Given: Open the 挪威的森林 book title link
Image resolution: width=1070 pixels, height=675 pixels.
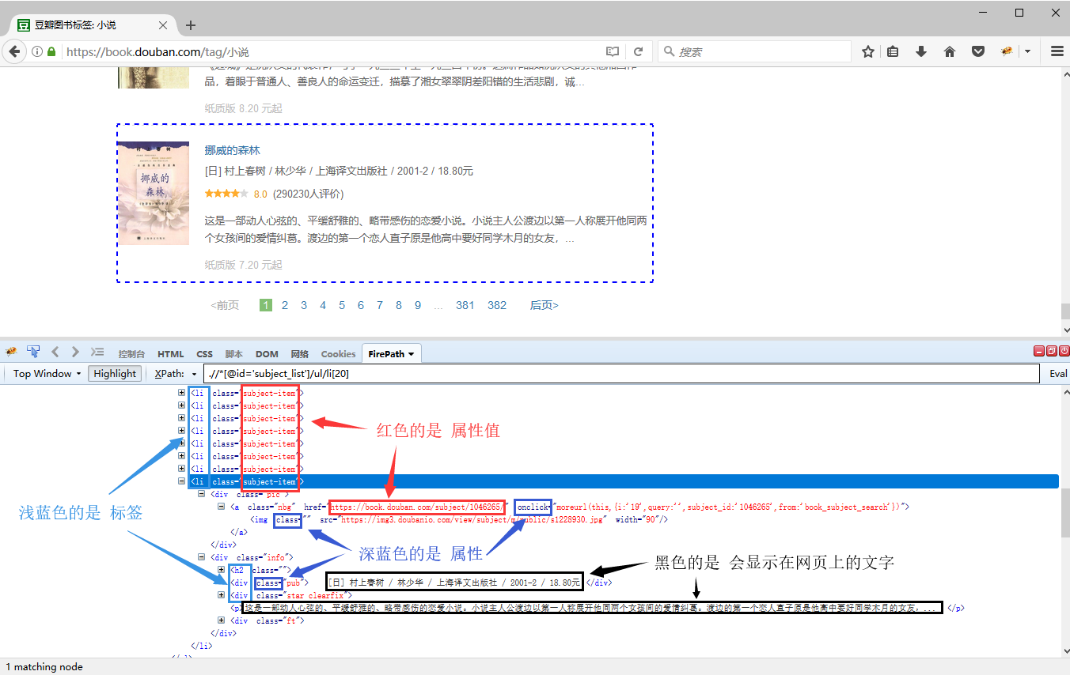Looking at the screenshot, I should click(x=232, y=150).
